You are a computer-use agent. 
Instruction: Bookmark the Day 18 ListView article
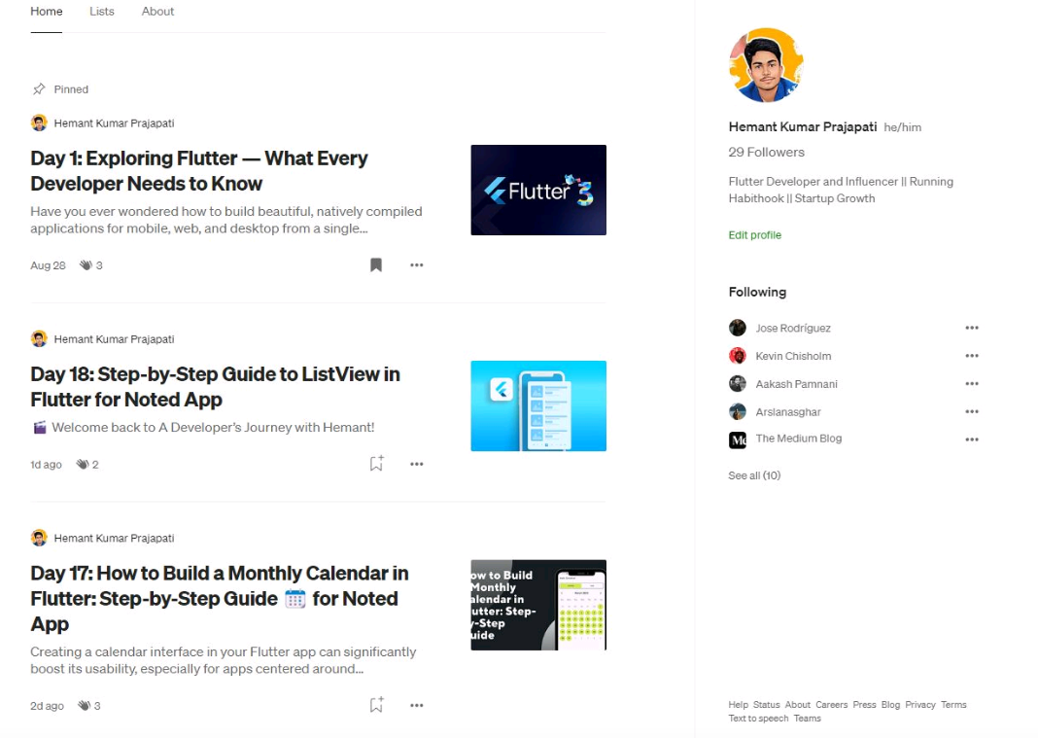[x=377, y=463]
